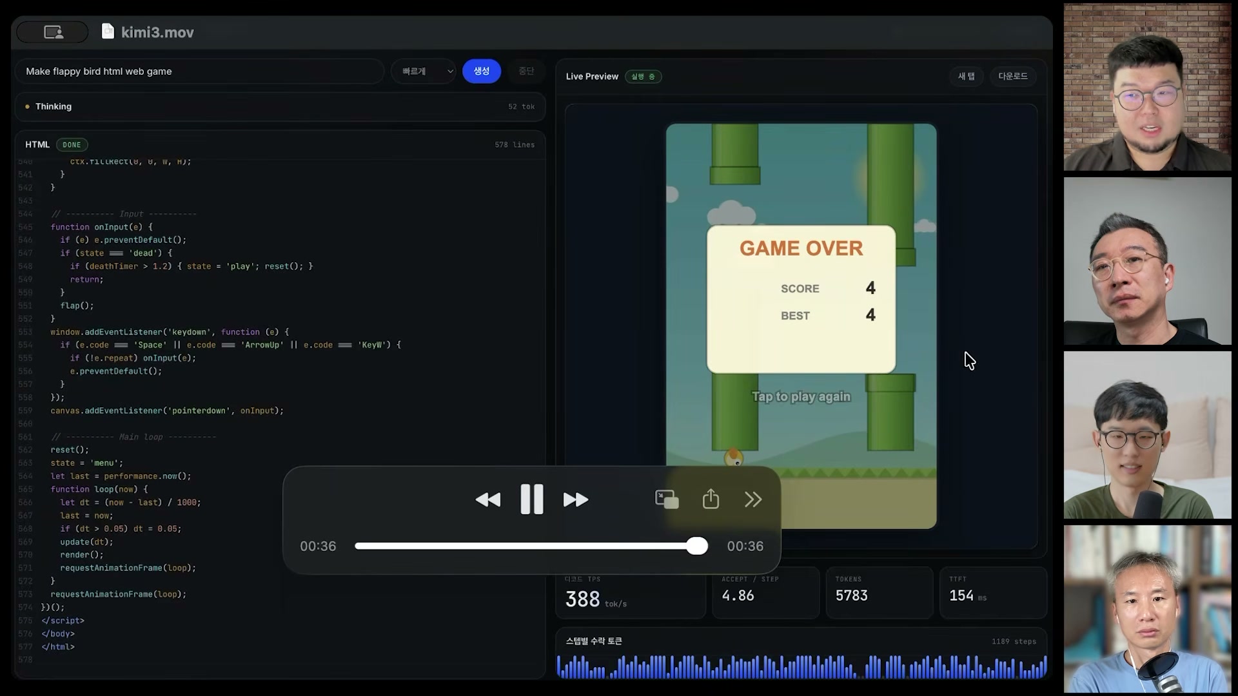Click the playback progress slider knob
The height and width of the screenshot is (696, 1238).
tap(696, 546)
